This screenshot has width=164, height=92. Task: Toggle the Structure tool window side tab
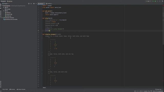point(1,14)
